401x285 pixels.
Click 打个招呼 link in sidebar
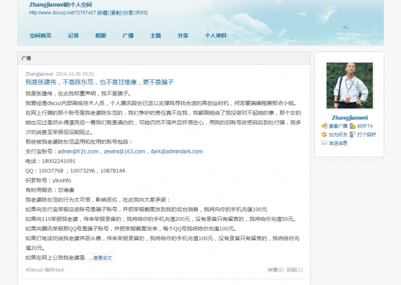(x=366, y=135)
